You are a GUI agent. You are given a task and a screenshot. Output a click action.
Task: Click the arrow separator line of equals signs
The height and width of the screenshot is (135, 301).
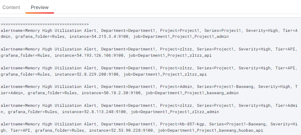click(x=45, y=24)
